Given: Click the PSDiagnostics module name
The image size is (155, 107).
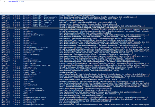Looking at the screenshot, I should [30, 67].
